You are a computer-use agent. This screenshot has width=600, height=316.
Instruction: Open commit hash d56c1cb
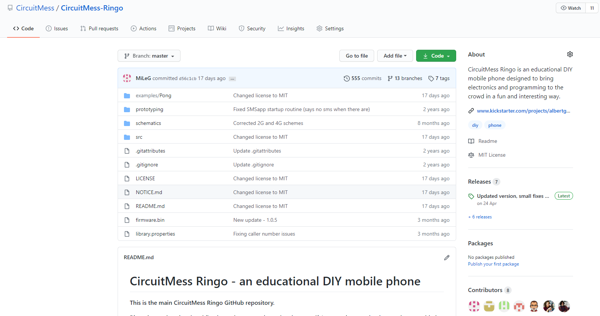point(188,79)
